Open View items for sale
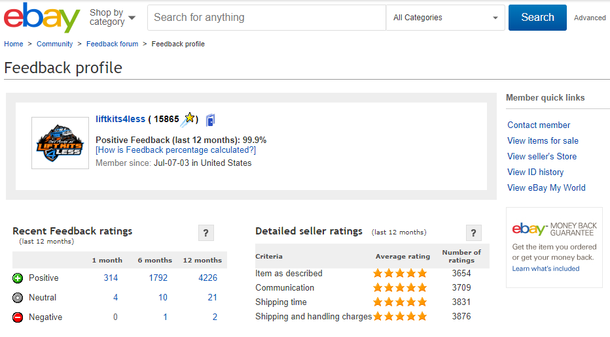 point(543,140)
